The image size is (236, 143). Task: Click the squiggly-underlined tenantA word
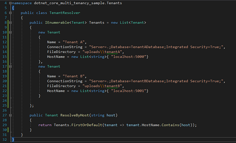pyautogui.click(x=112, y=52)
